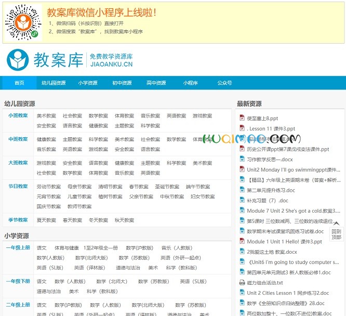Open the 中秋节教案 link

click(172, 196)
